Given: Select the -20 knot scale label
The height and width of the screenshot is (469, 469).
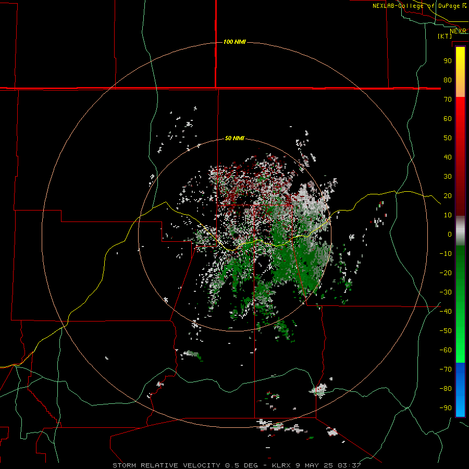Looking at the screenshot, I should click(x=446, y=273).
